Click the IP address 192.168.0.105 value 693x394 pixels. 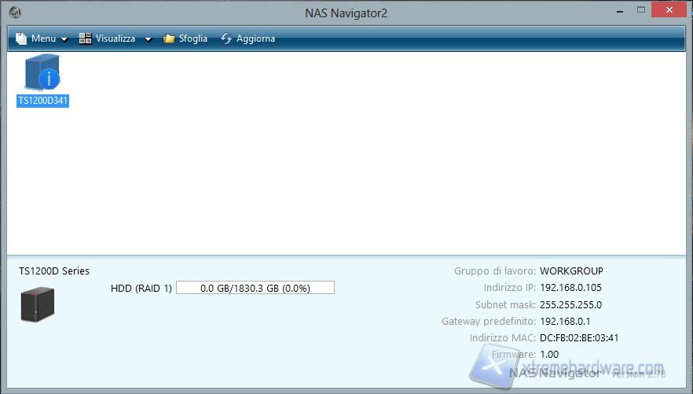570,288
